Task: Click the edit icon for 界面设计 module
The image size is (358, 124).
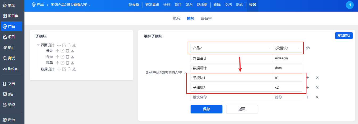Action: [x=64, y=45]
